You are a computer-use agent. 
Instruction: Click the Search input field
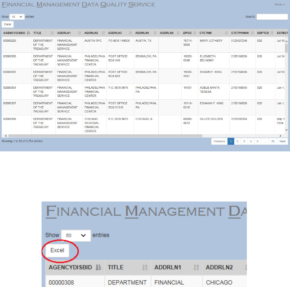point(272,17)
